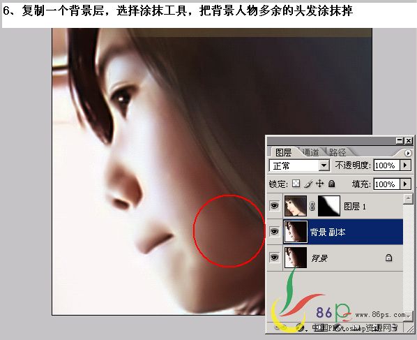Click the lock transparent pixels icon
417x340 pixels.
click(x=296, y=184)
